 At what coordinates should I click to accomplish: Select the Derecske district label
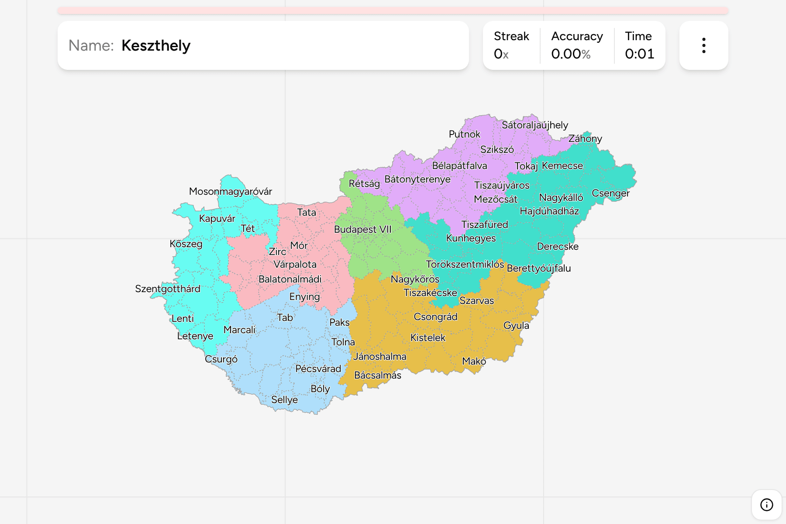pyautogui.click(x=558, y=246)
